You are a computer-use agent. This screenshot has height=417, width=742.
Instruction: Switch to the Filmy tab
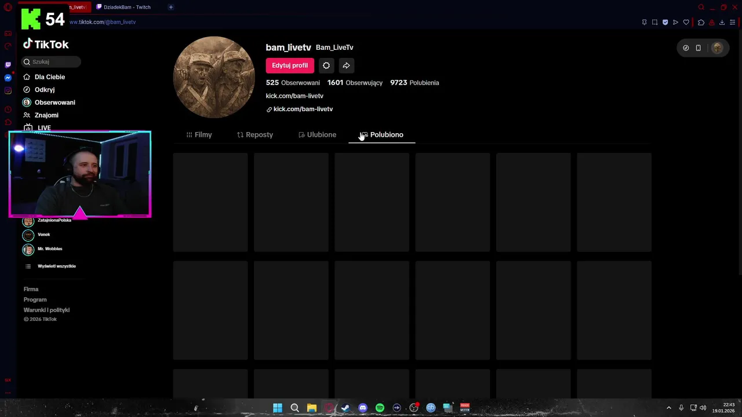(x=199, y=134)
